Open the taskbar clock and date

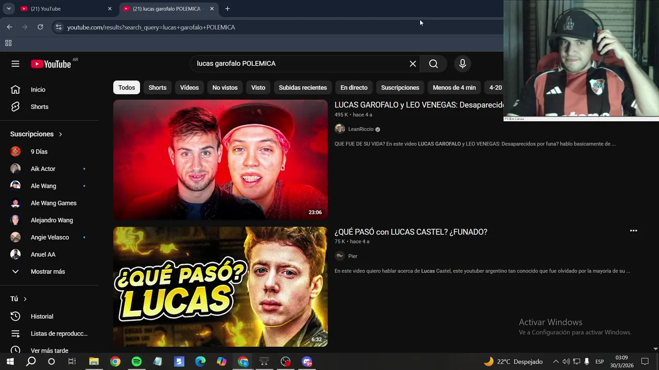(x=622, y=362)
